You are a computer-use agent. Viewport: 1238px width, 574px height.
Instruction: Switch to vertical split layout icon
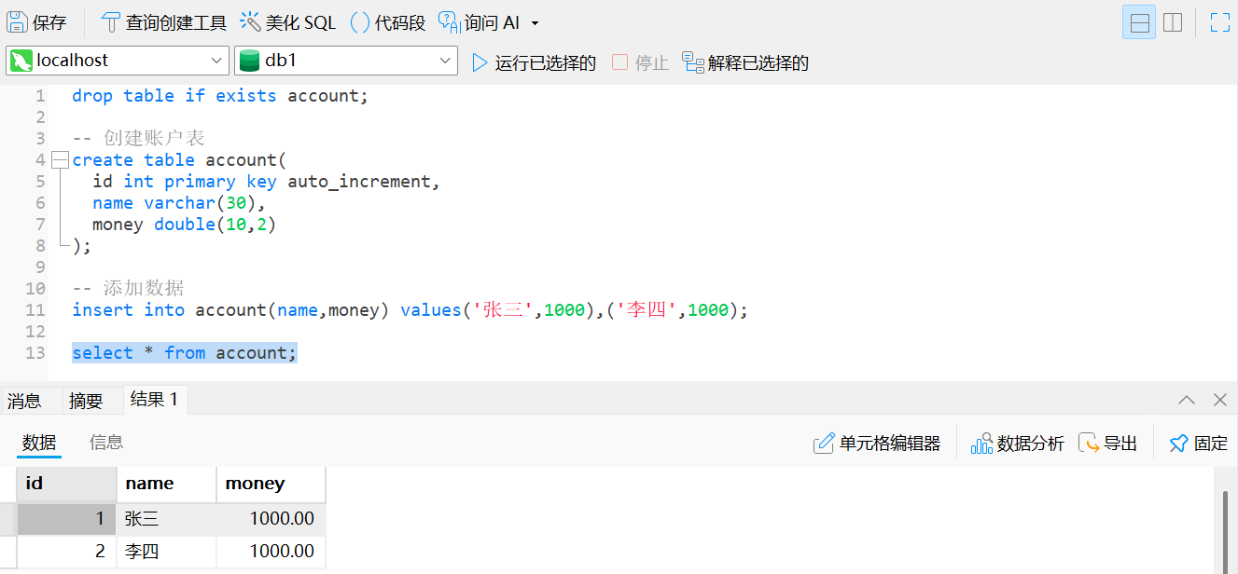[x=1173, y=22]
